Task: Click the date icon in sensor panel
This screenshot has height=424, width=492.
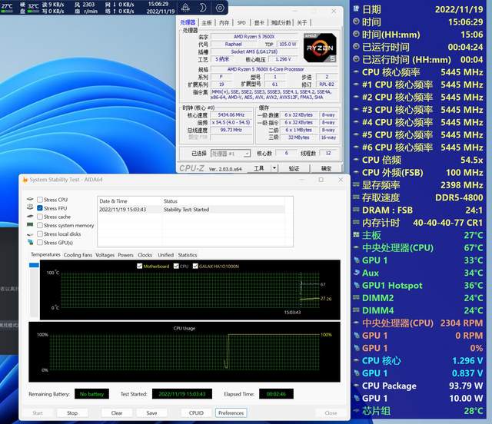Action: coord(356,8)
